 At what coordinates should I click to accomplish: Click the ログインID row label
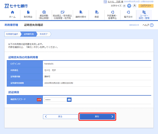point(16,64)
